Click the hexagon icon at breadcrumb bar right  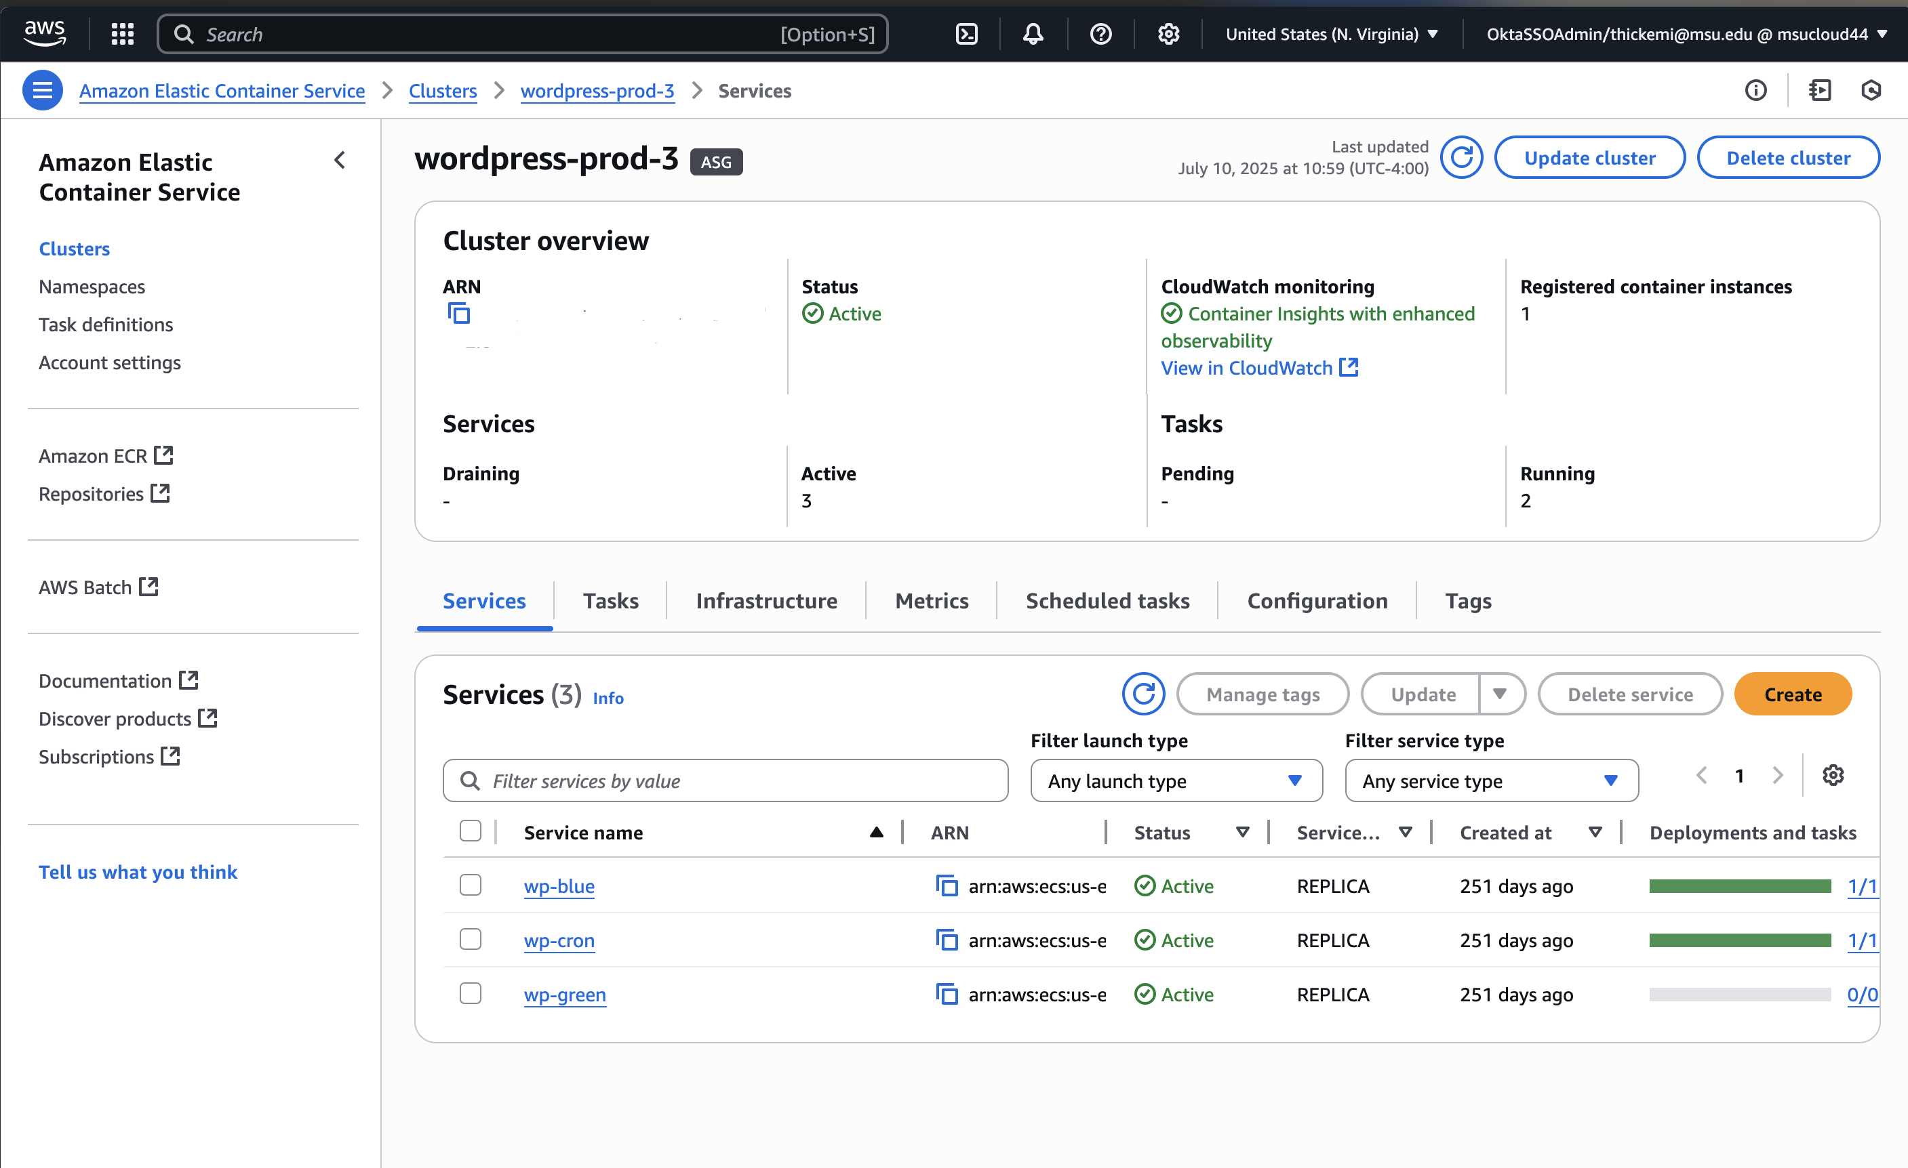(x=1870, y=91)
